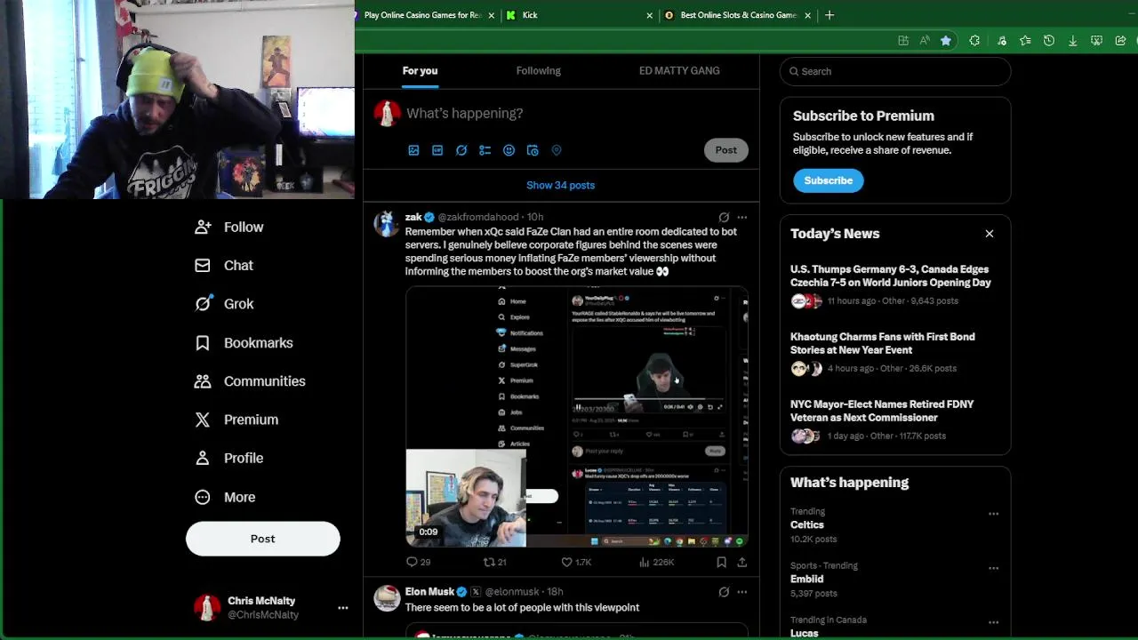Open zak's profile from the username
The image size is (1138, 640).
pos(413,217)
